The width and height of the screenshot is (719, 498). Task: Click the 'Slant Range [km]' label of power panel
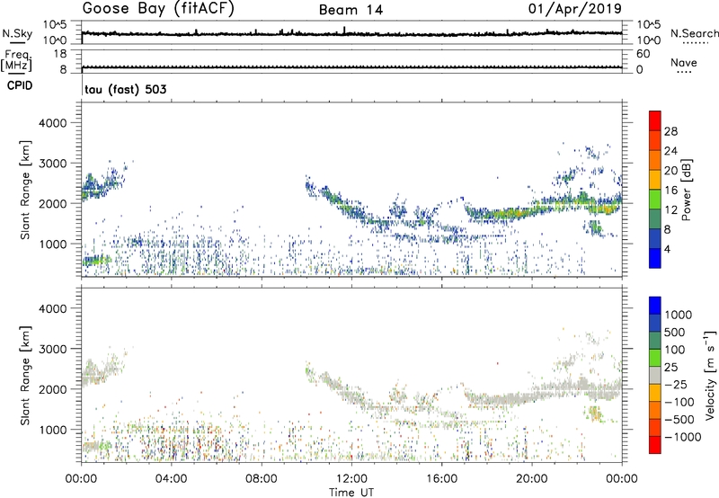(x=25, y=190)
